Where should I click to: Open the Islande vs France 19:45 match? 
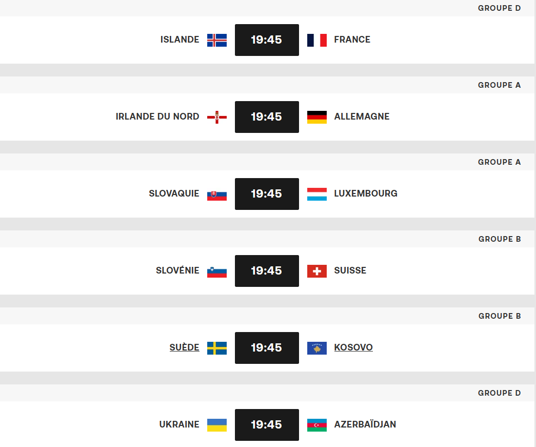(x=267, y=40)
